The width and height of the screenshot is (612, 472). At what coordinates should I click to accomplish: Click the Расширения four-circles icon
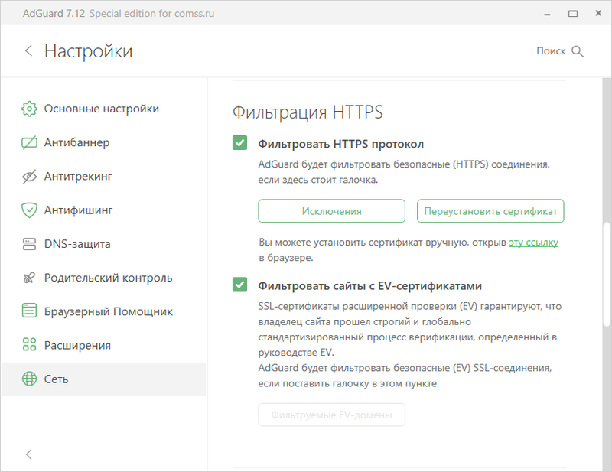29,345
